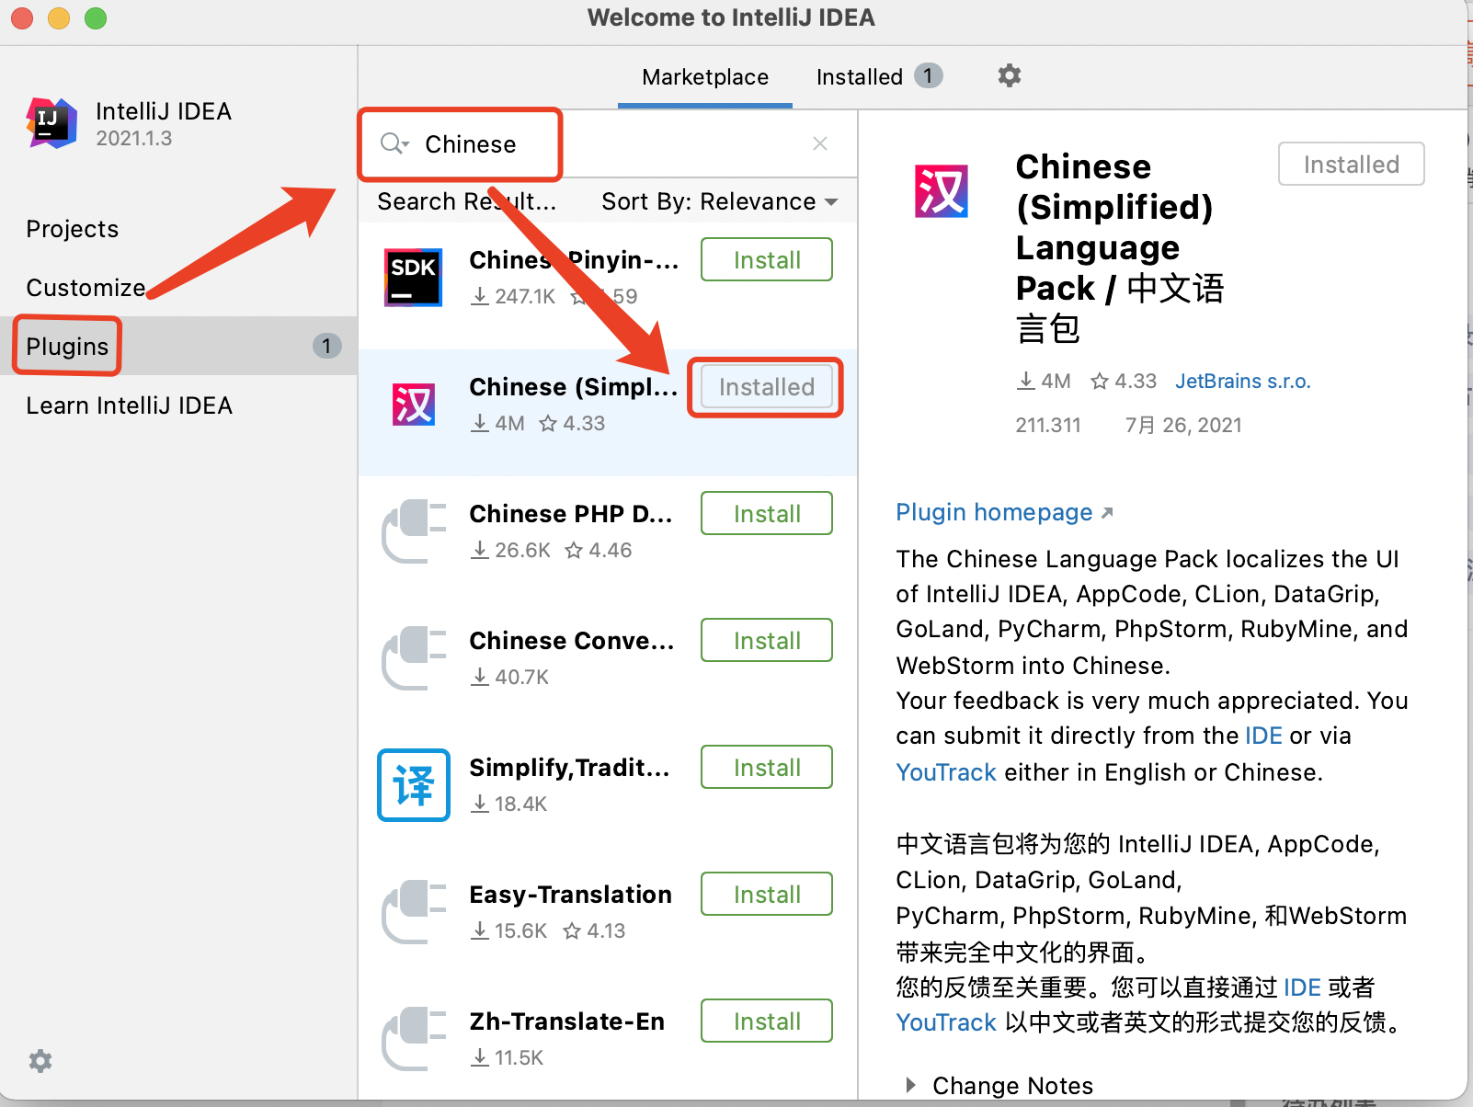1473x1107 pixels.
Task: Click the search magnifier icon
Action: [394, 143]
